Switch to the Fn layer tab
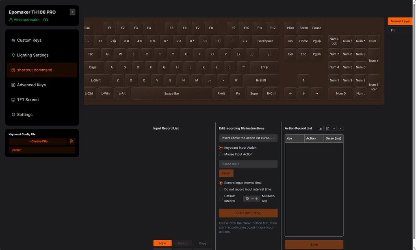Screen dimensions: 416x250 pyautogui.click(x=400, y=30)
